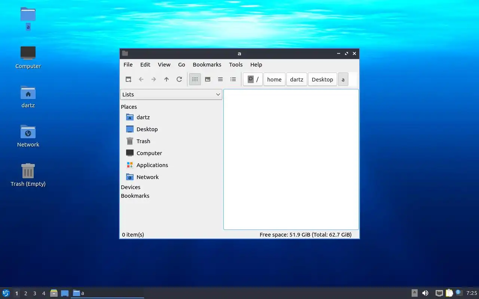Switch to workspace 3
The height and width of the screenshot is (299, 479).
[x=34, y=293]
